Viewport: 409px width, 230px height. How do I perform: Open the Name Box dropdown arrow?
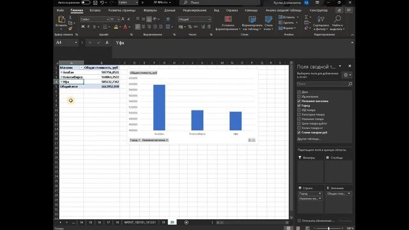pos(76,43)
